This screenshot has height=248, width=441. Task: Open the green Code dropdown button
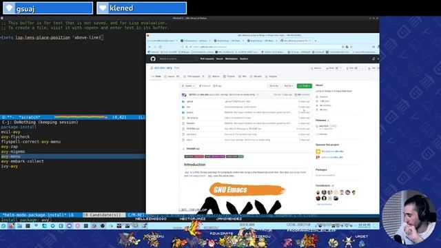[x=305, y=85]
